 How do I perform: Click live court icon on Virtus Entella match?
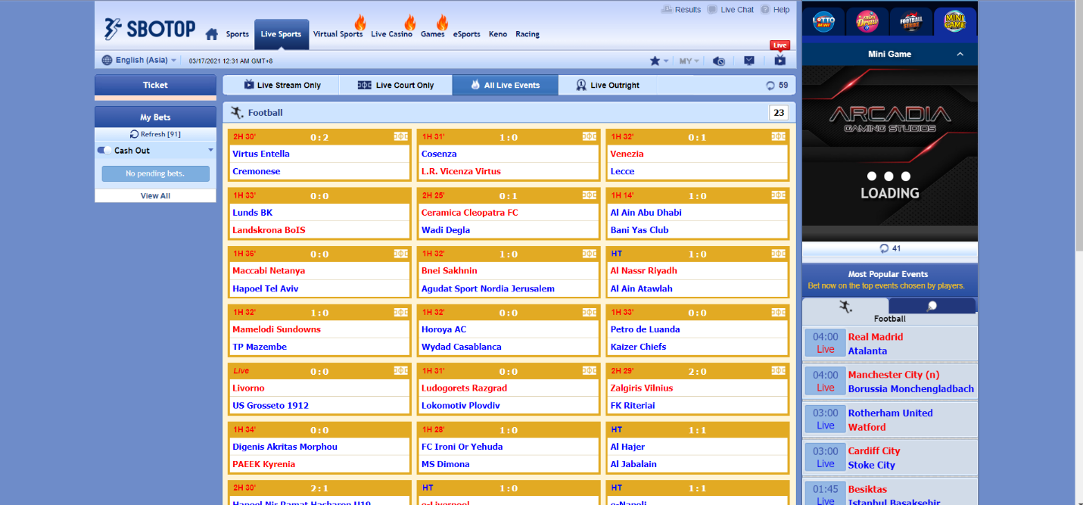pos(401,137)
